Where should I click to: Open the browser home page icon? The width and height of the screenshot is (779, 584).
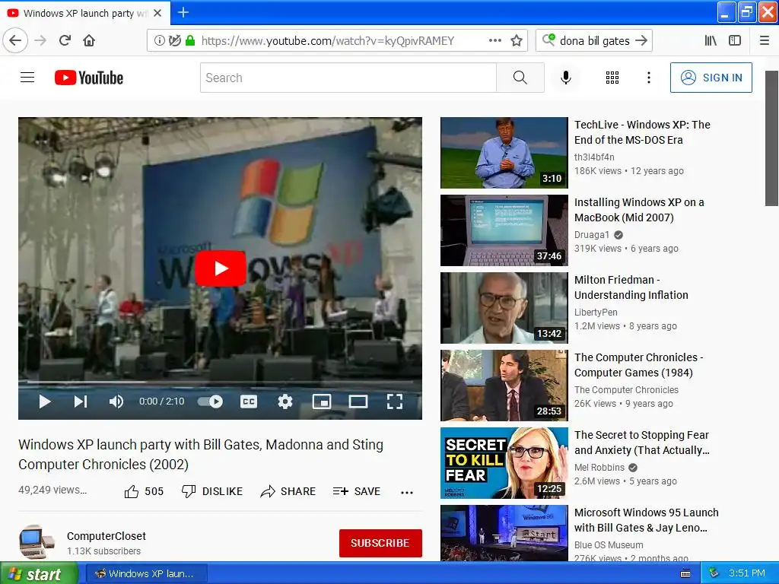(x=89, y=40)
